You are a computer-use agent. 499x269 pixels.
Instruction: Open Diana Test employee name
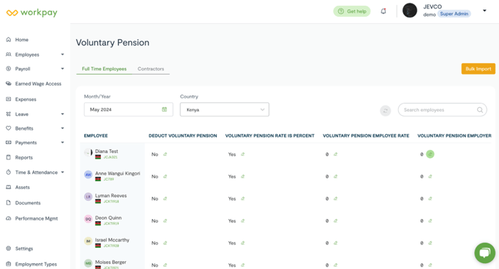(x=107, y=152)
